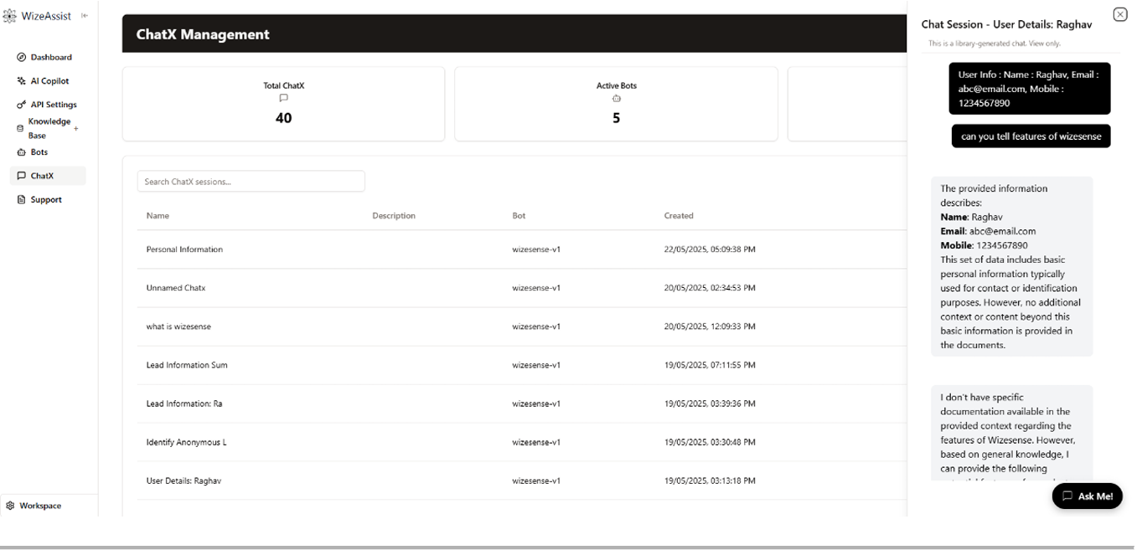Click the Workspace gear icon
Viewport: 1137px width, 550px height.
[10, 506]
